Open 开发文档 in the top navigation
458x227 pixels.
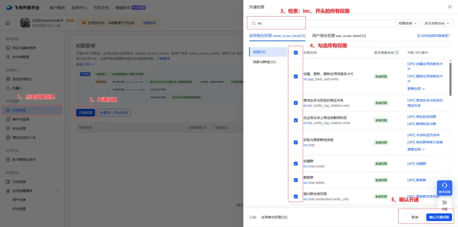(x=101, y=8)
